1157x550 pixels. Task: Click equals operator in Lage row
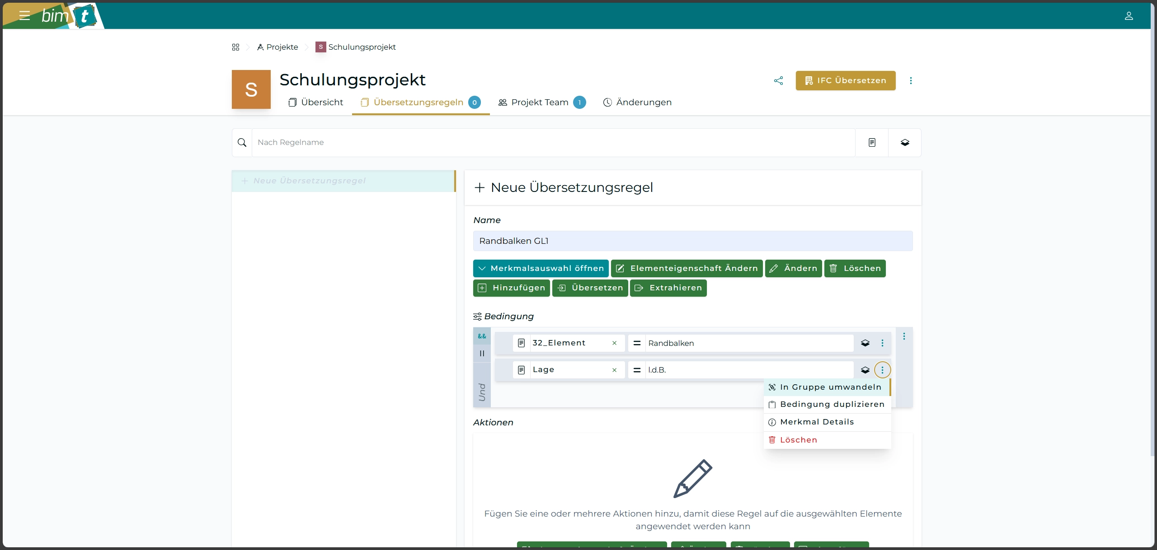tap(637, 370)
